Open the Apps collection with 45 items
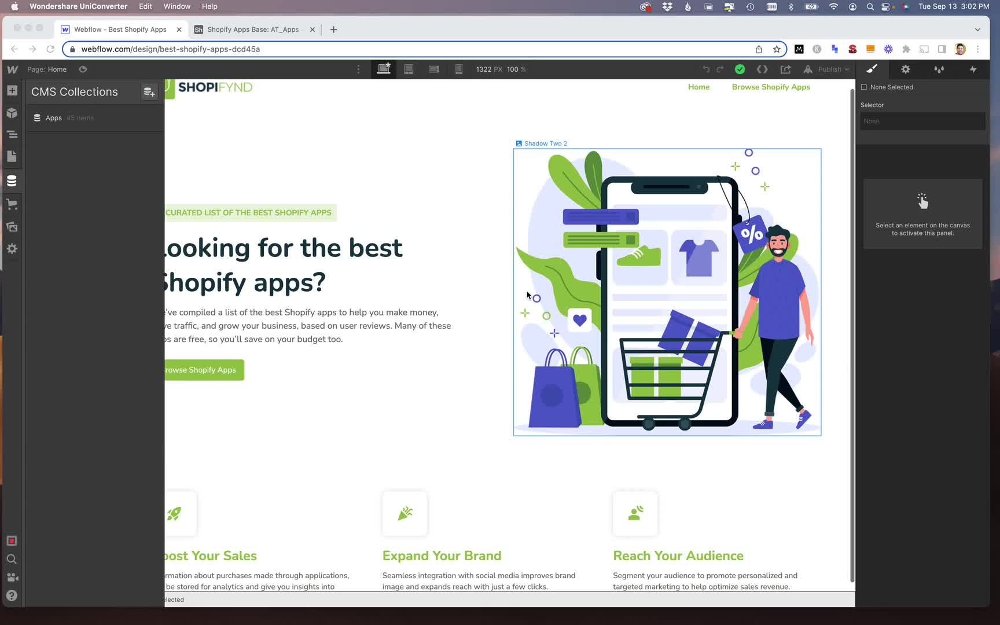1000x625 pixels. tap(95, 118)
